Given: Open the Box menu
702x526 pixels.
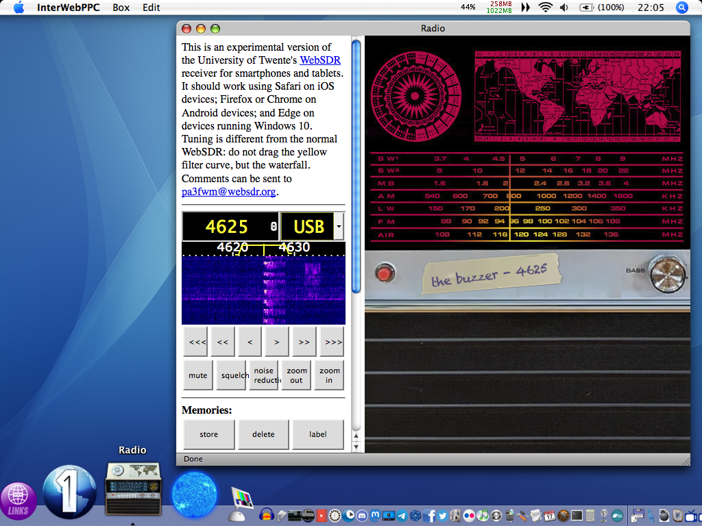Looking at the screenshot, I should point(121,7).
